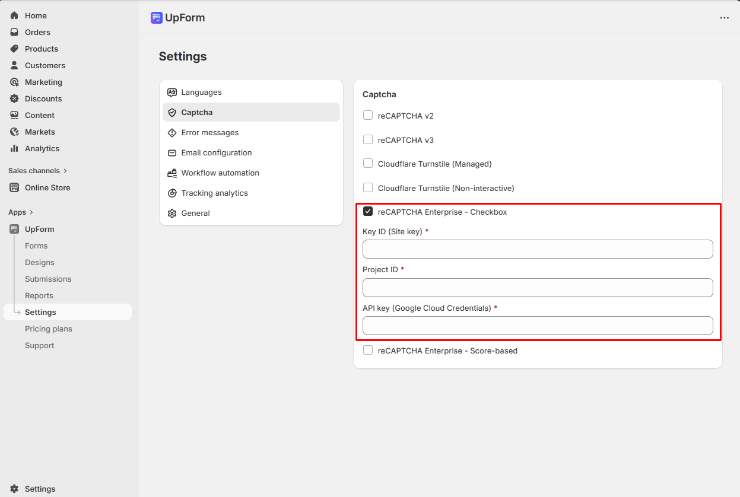Click the Workflow automation icon

point(172,173)
